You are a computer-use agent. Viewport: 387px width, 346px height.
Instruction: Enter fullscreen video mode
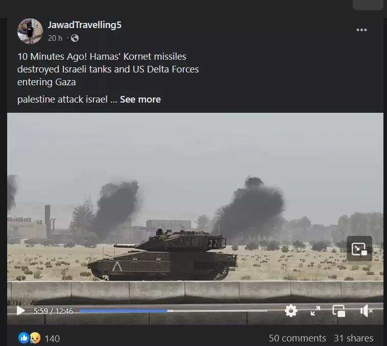coord(315,311)
